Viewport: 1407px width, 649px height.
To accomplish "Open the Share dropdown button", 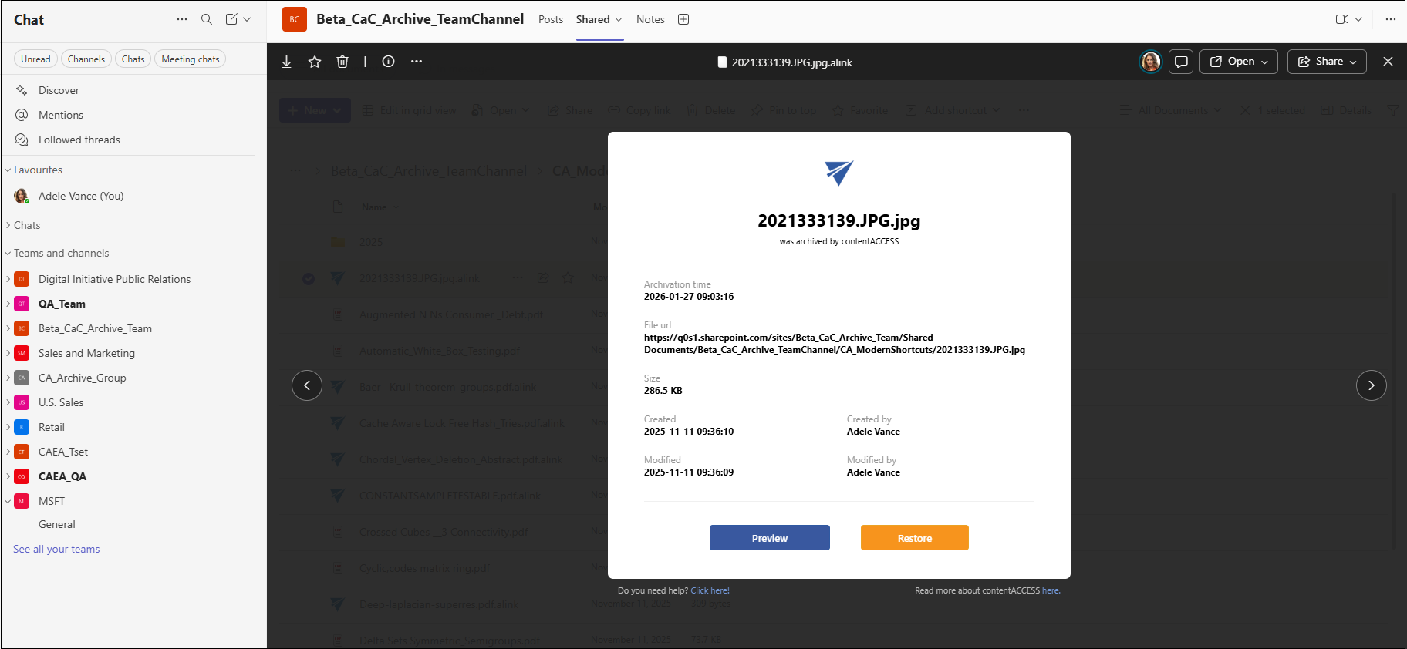I will pyautogui.click(x=1326, y=62).
